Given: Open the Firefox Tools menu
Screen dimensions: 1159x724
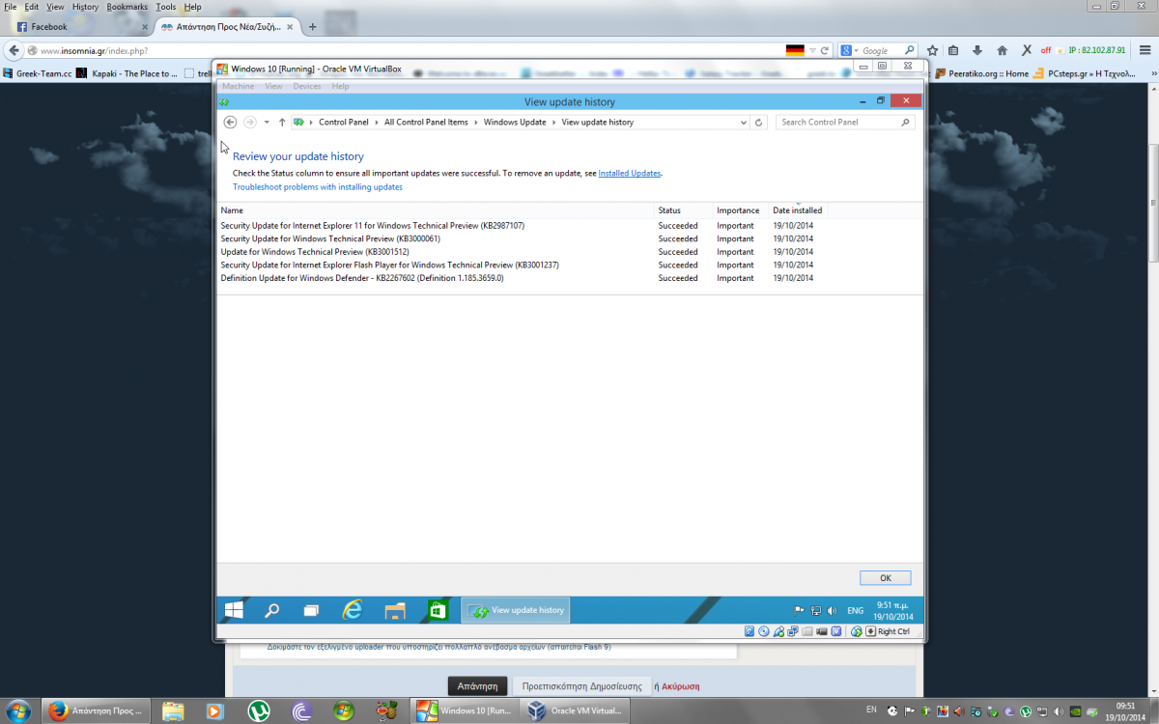Looking at the screenshot, I should pyautogui.click(x=166, y=7).
